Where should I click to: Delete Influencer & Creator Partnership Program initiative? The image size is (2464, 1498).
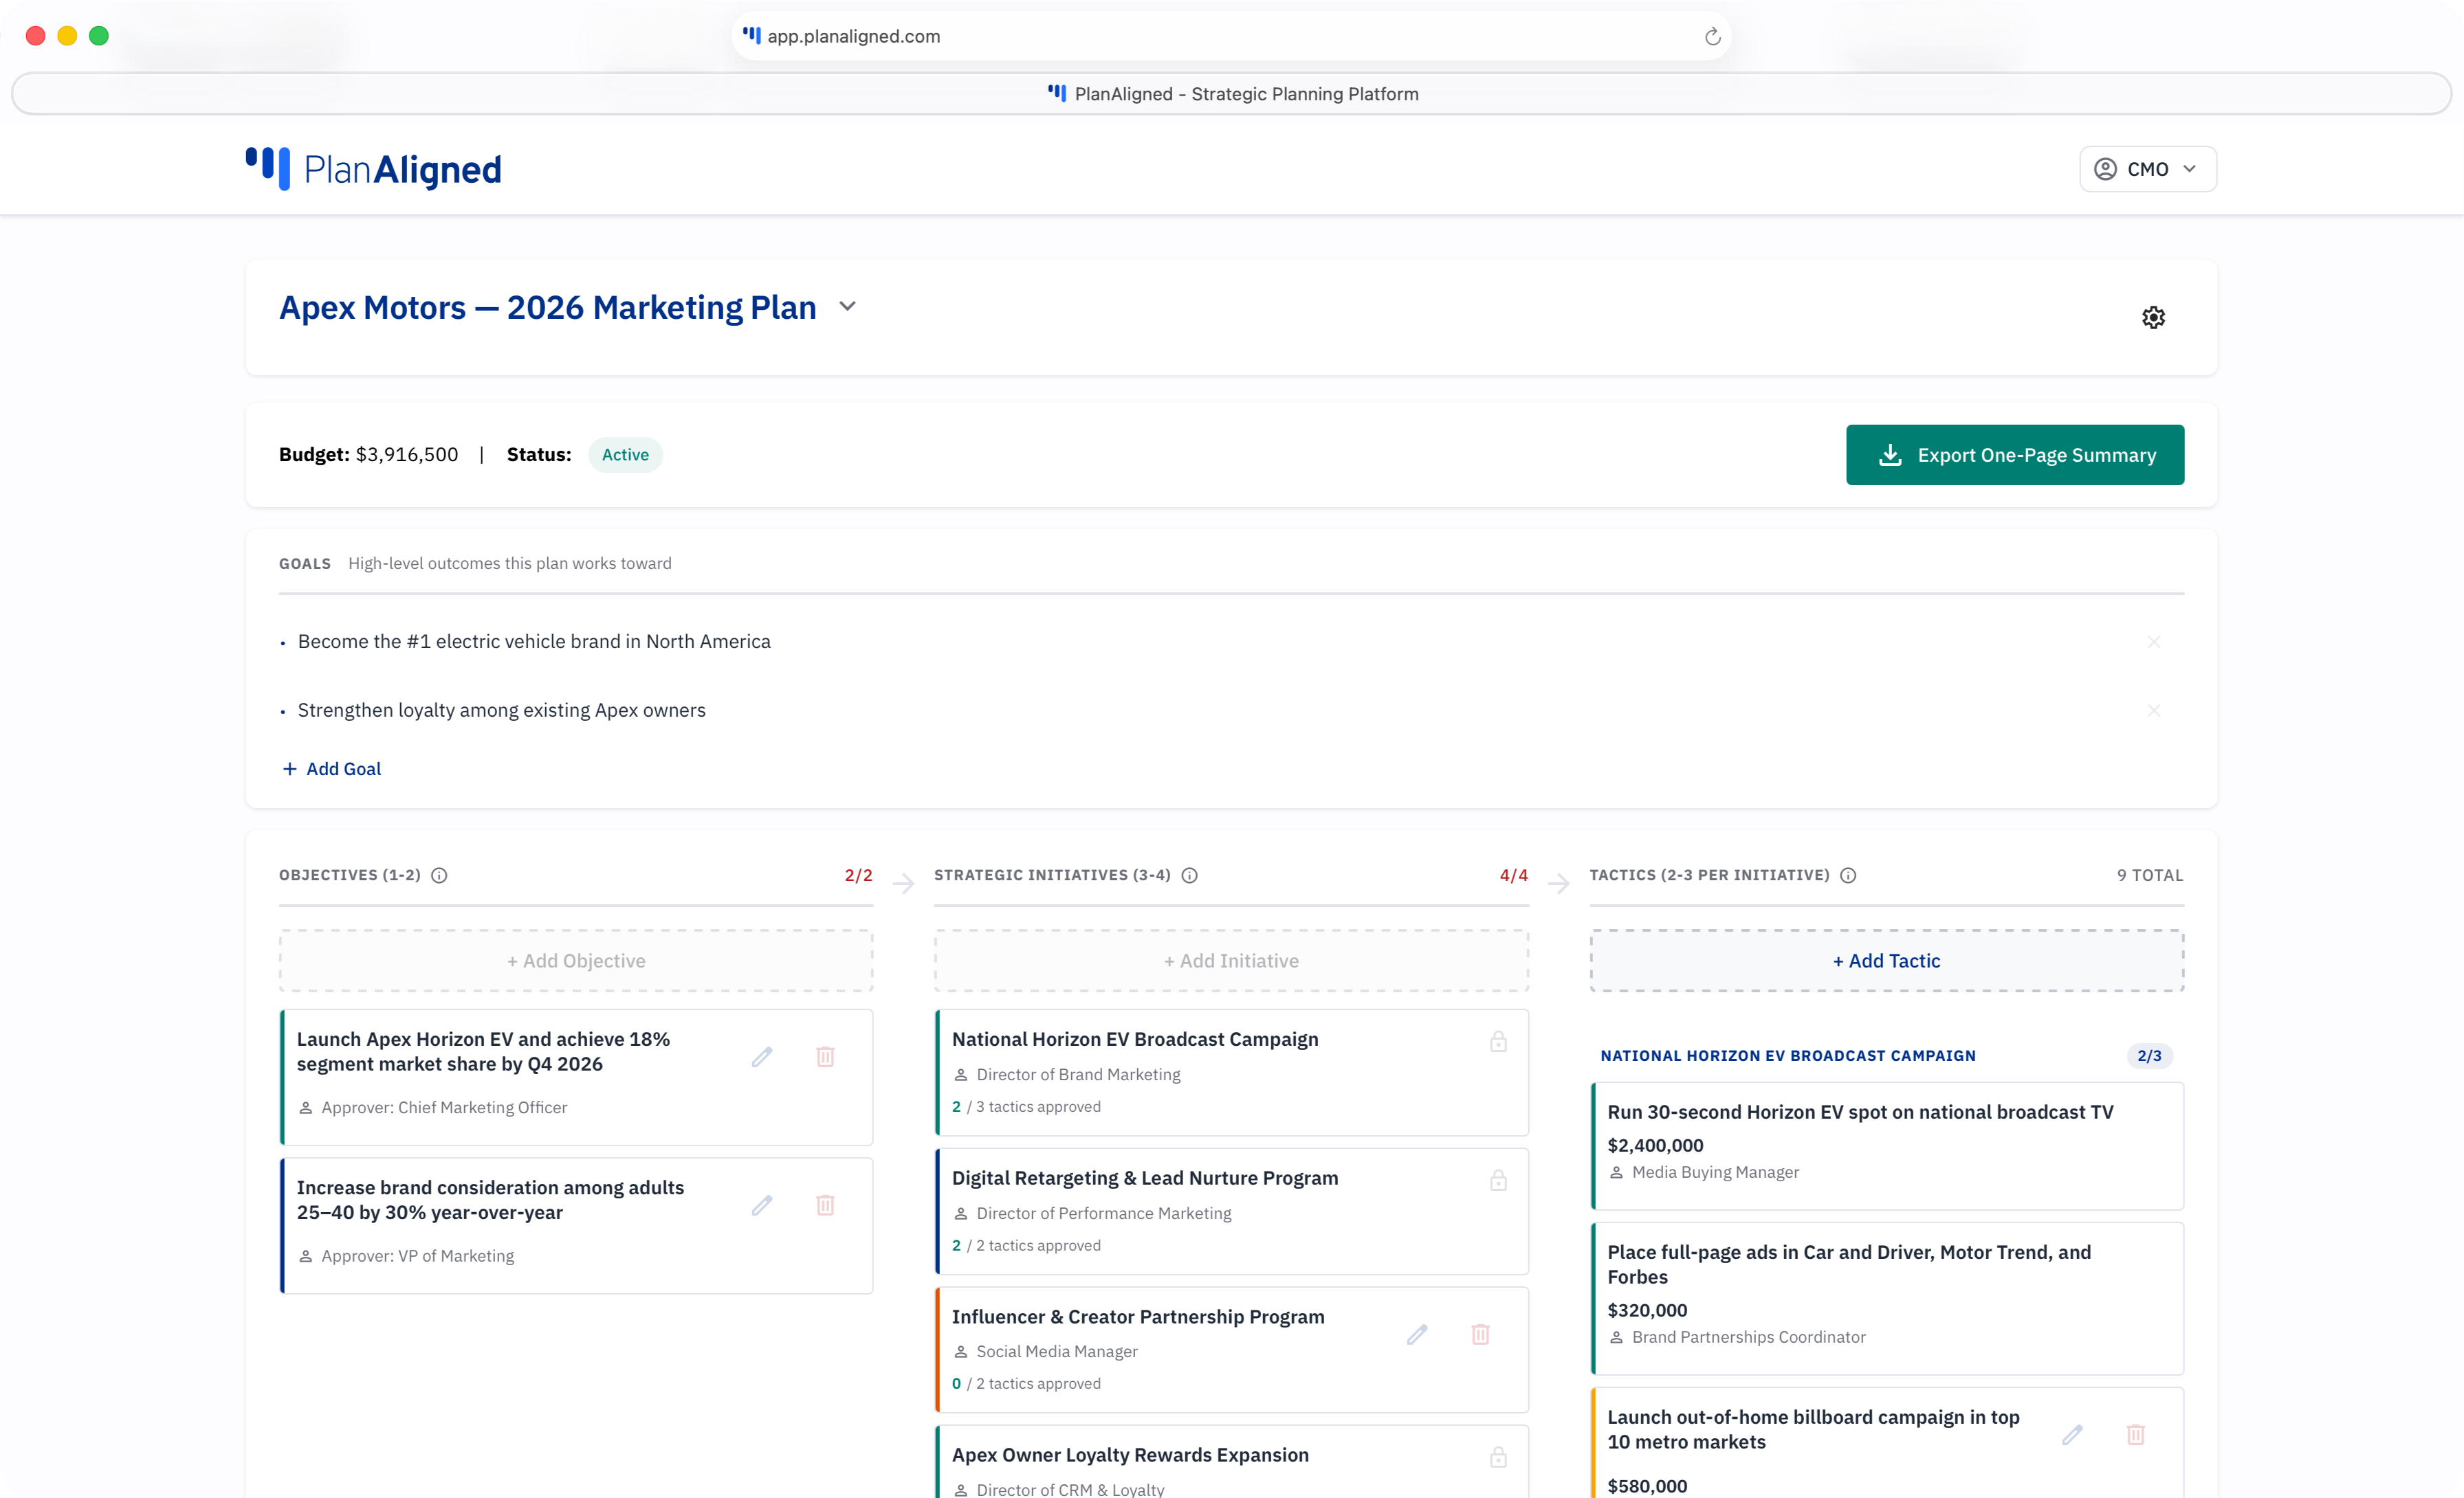pos(1480,1334)
